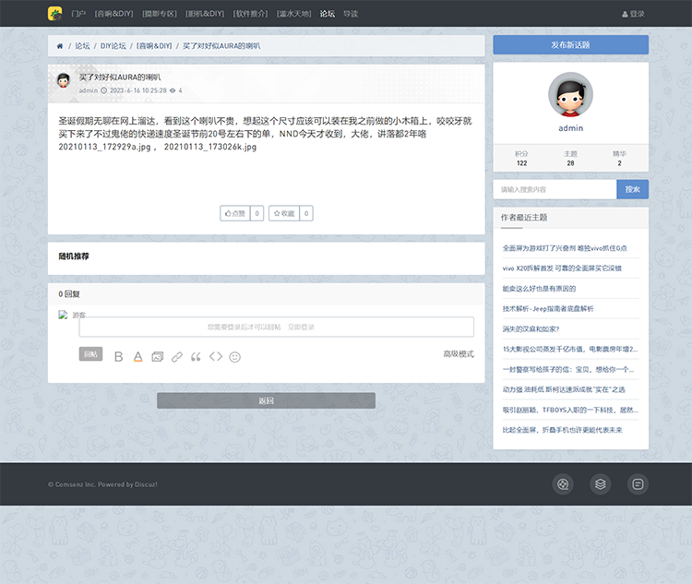The height and width of the screenshot is (584, 692).
Task: Click Discuz! link in footer
Action: [146, 484]
